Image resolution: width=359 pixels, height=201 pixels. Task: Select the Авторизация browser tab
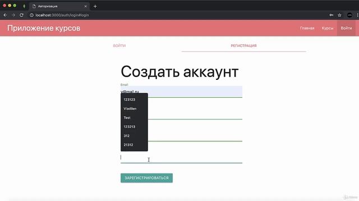pyautogui.click(x=59, y=6)
